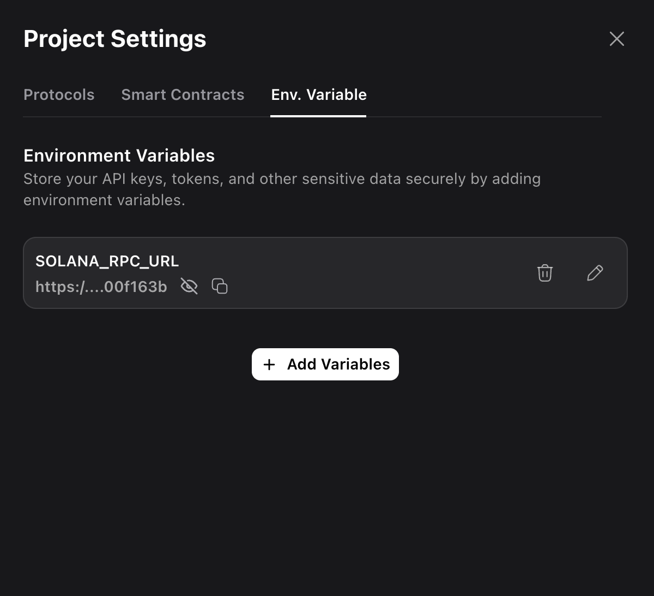Remove the SOLANA_RPC_URL environment variable
Screen dimensions: 654x596
click(x=544, y=272)
